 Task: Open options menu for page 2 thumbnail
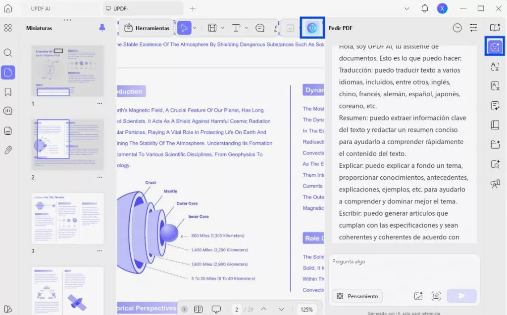point(100,177)
